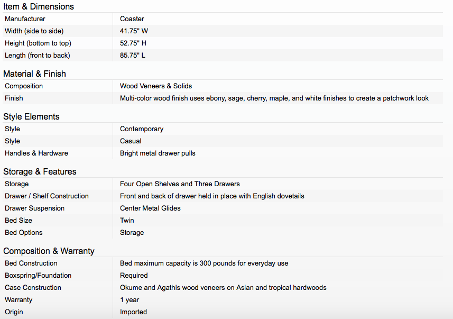Click Four Open Shelves and Three Drawers
The height and width of the screenshot is (319, 453).
(180, 184)
